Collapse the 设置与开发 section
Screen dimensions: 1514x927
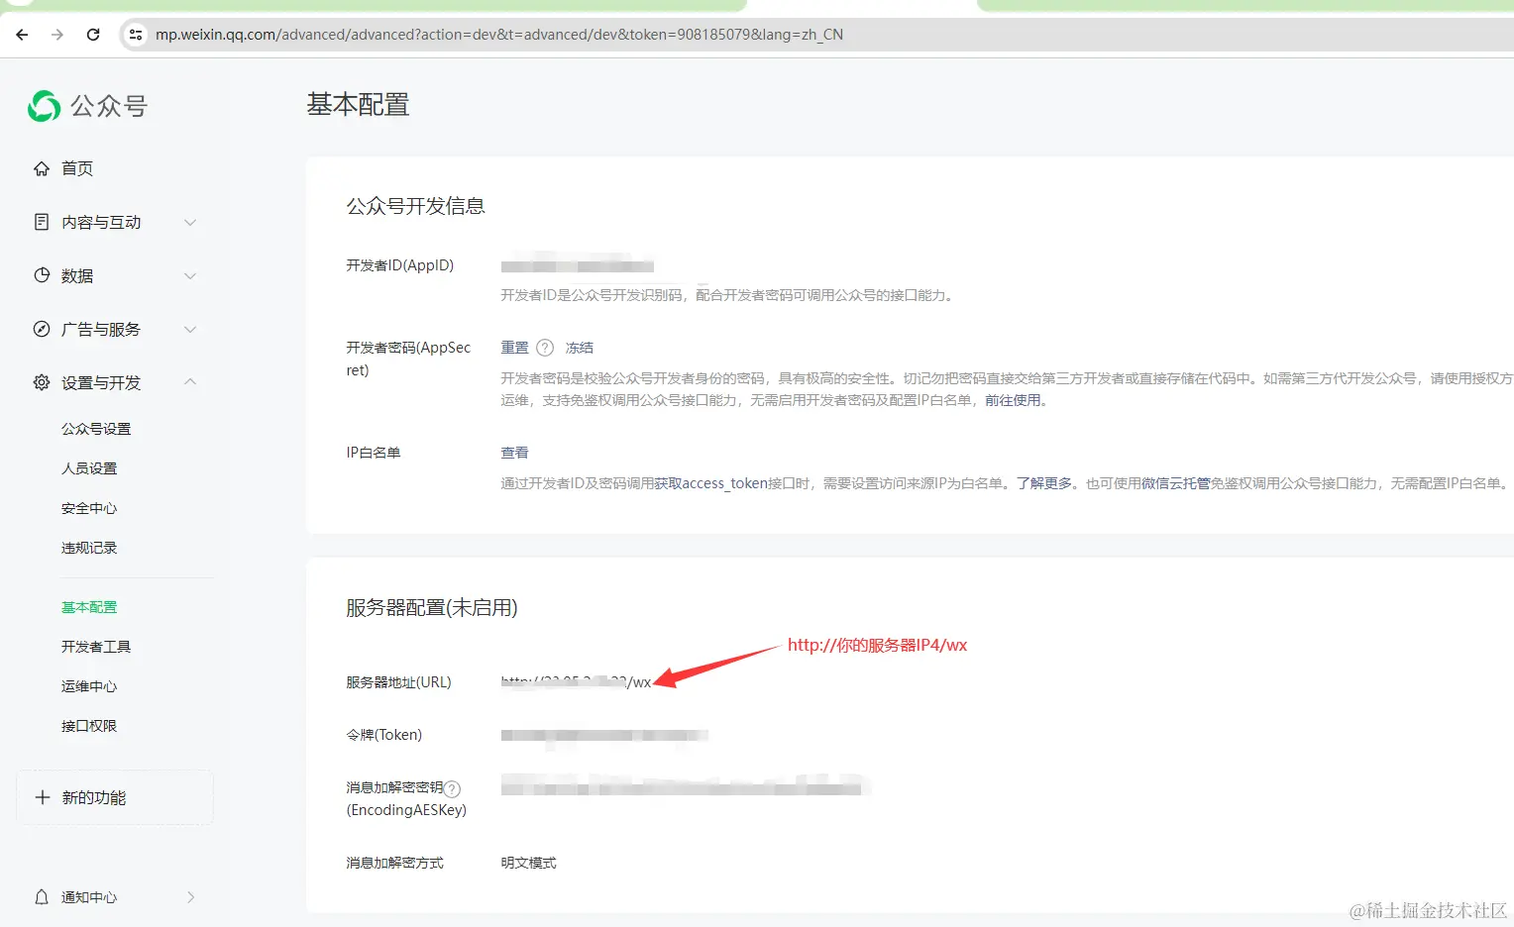pos(189,382)
